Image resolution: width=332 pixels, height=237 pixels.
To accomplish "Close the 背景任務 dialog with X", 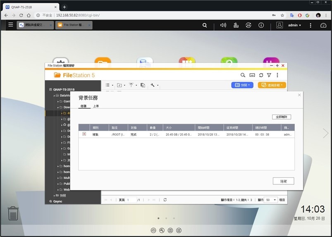I will click(299, 95).
